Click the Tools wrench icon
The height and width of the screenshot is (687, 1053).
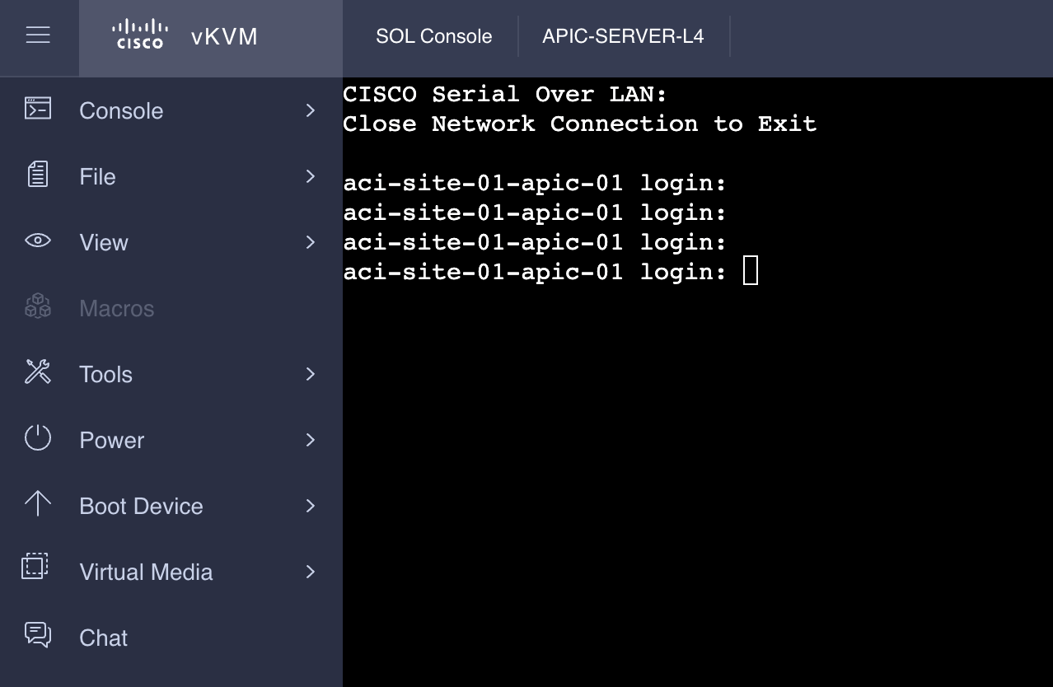(x=38, y=372)
